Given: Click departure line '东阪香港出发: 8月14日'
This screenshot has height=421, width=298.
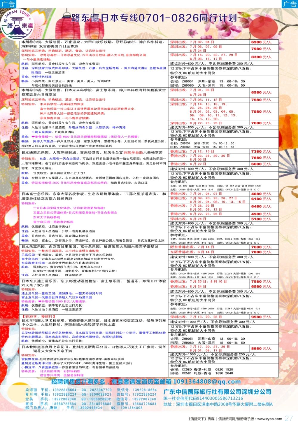Looking at the screenshot, I should tap(192, 252).
